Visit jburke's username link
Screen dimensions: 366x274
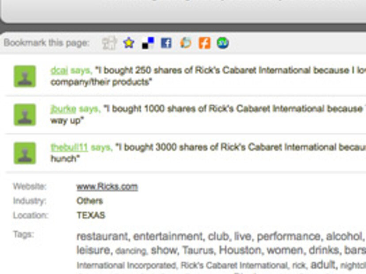click(x=63, y=109)
